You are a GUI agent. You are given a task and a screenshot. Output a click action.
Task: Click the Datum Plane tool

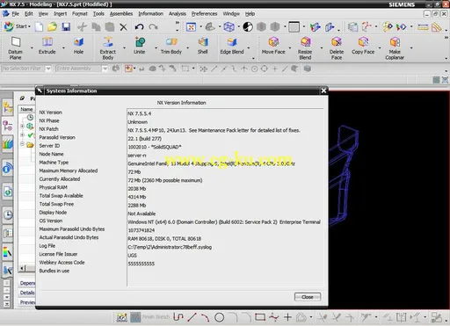tap(15, 48)
